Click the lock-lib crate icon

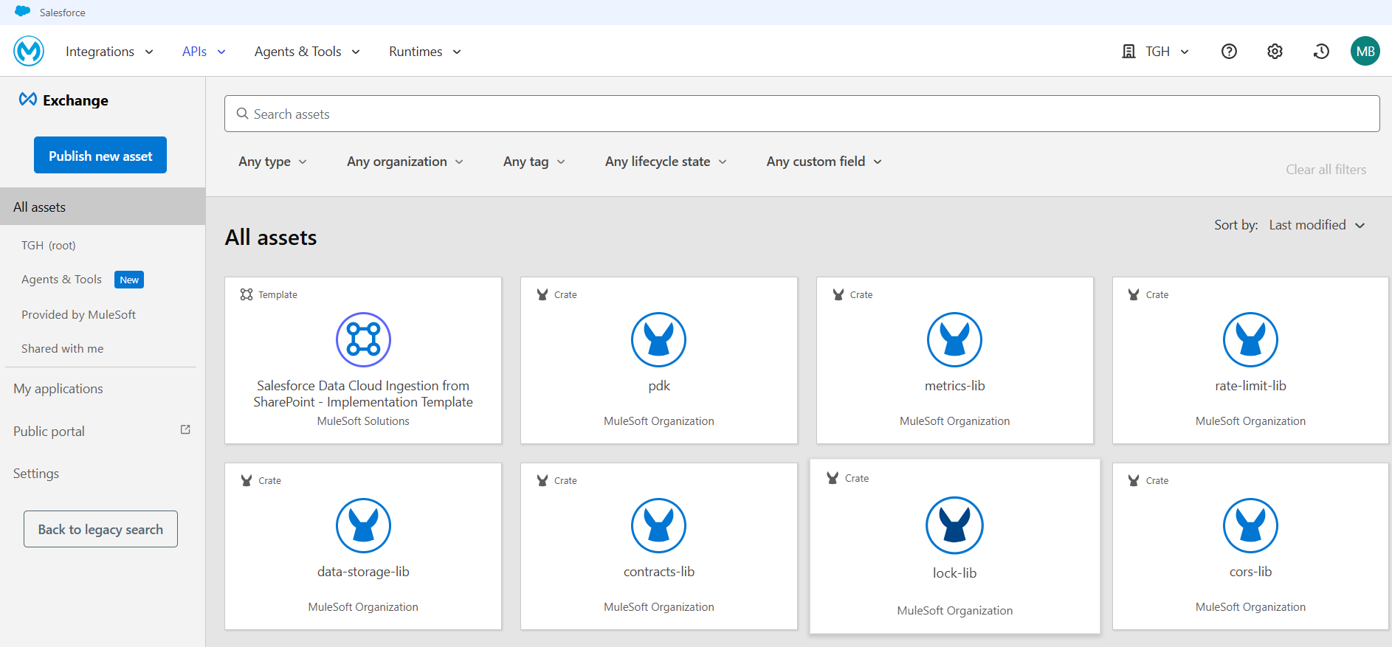[x=954, y=525]
